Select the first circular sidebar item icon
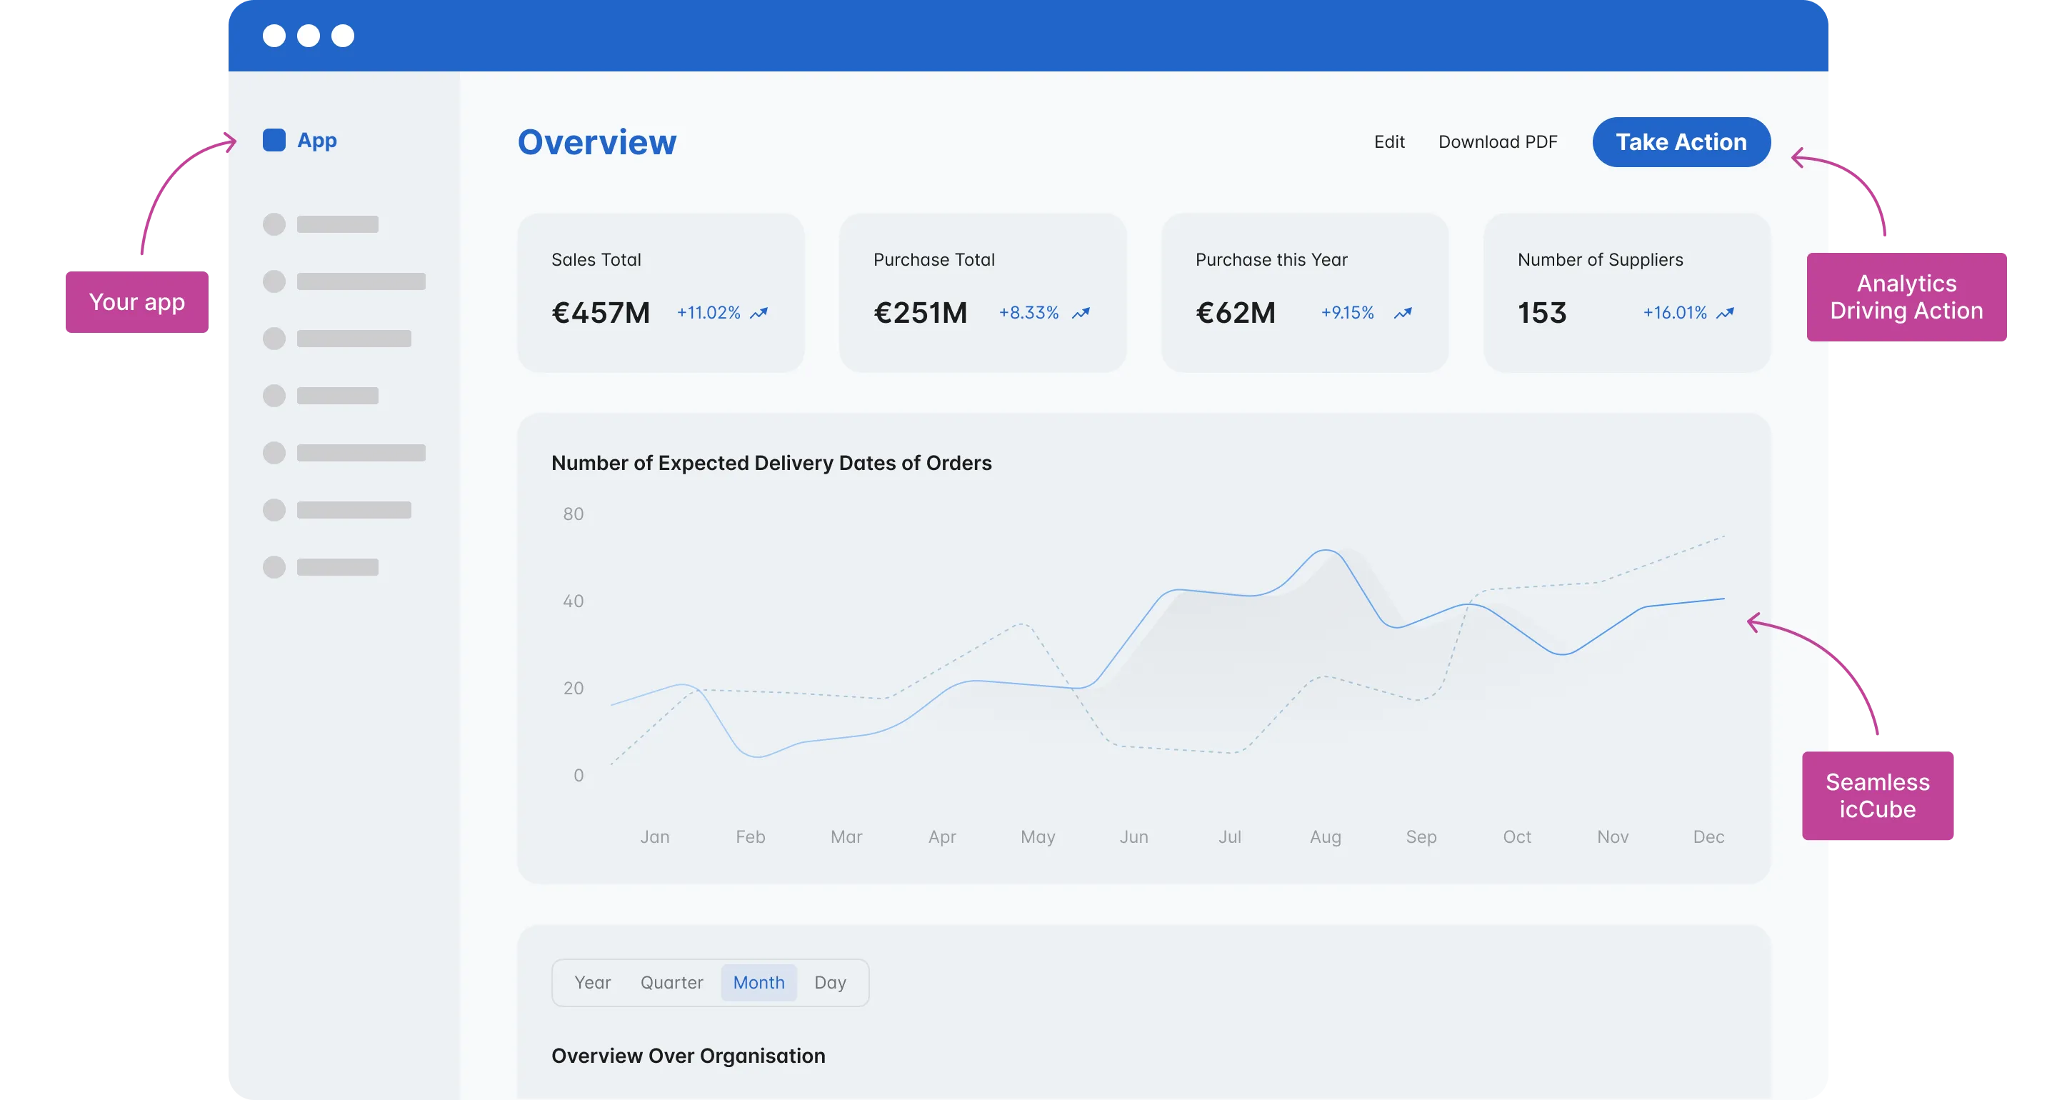This screenshot has height=1100, width=2057. tap(275, 224)
